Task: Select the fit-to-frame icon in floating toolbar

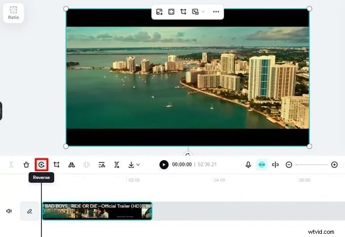Action: pyautogui.click(x=171, y=12)
